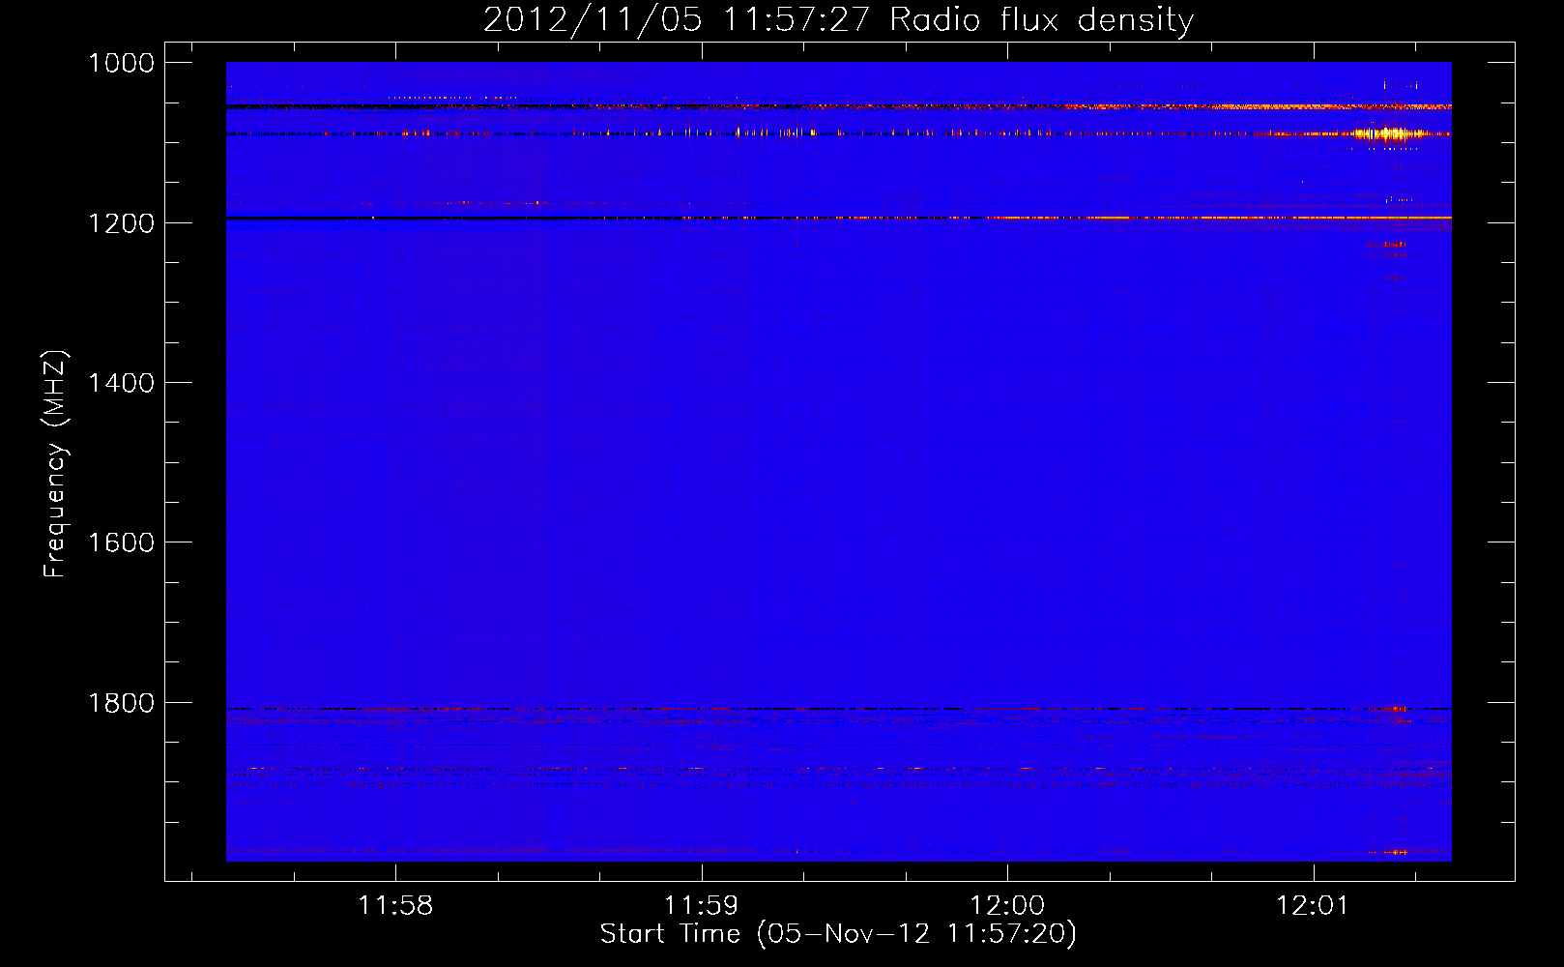
Task: Click the 1400 frequency tick label
Action: 121,383
